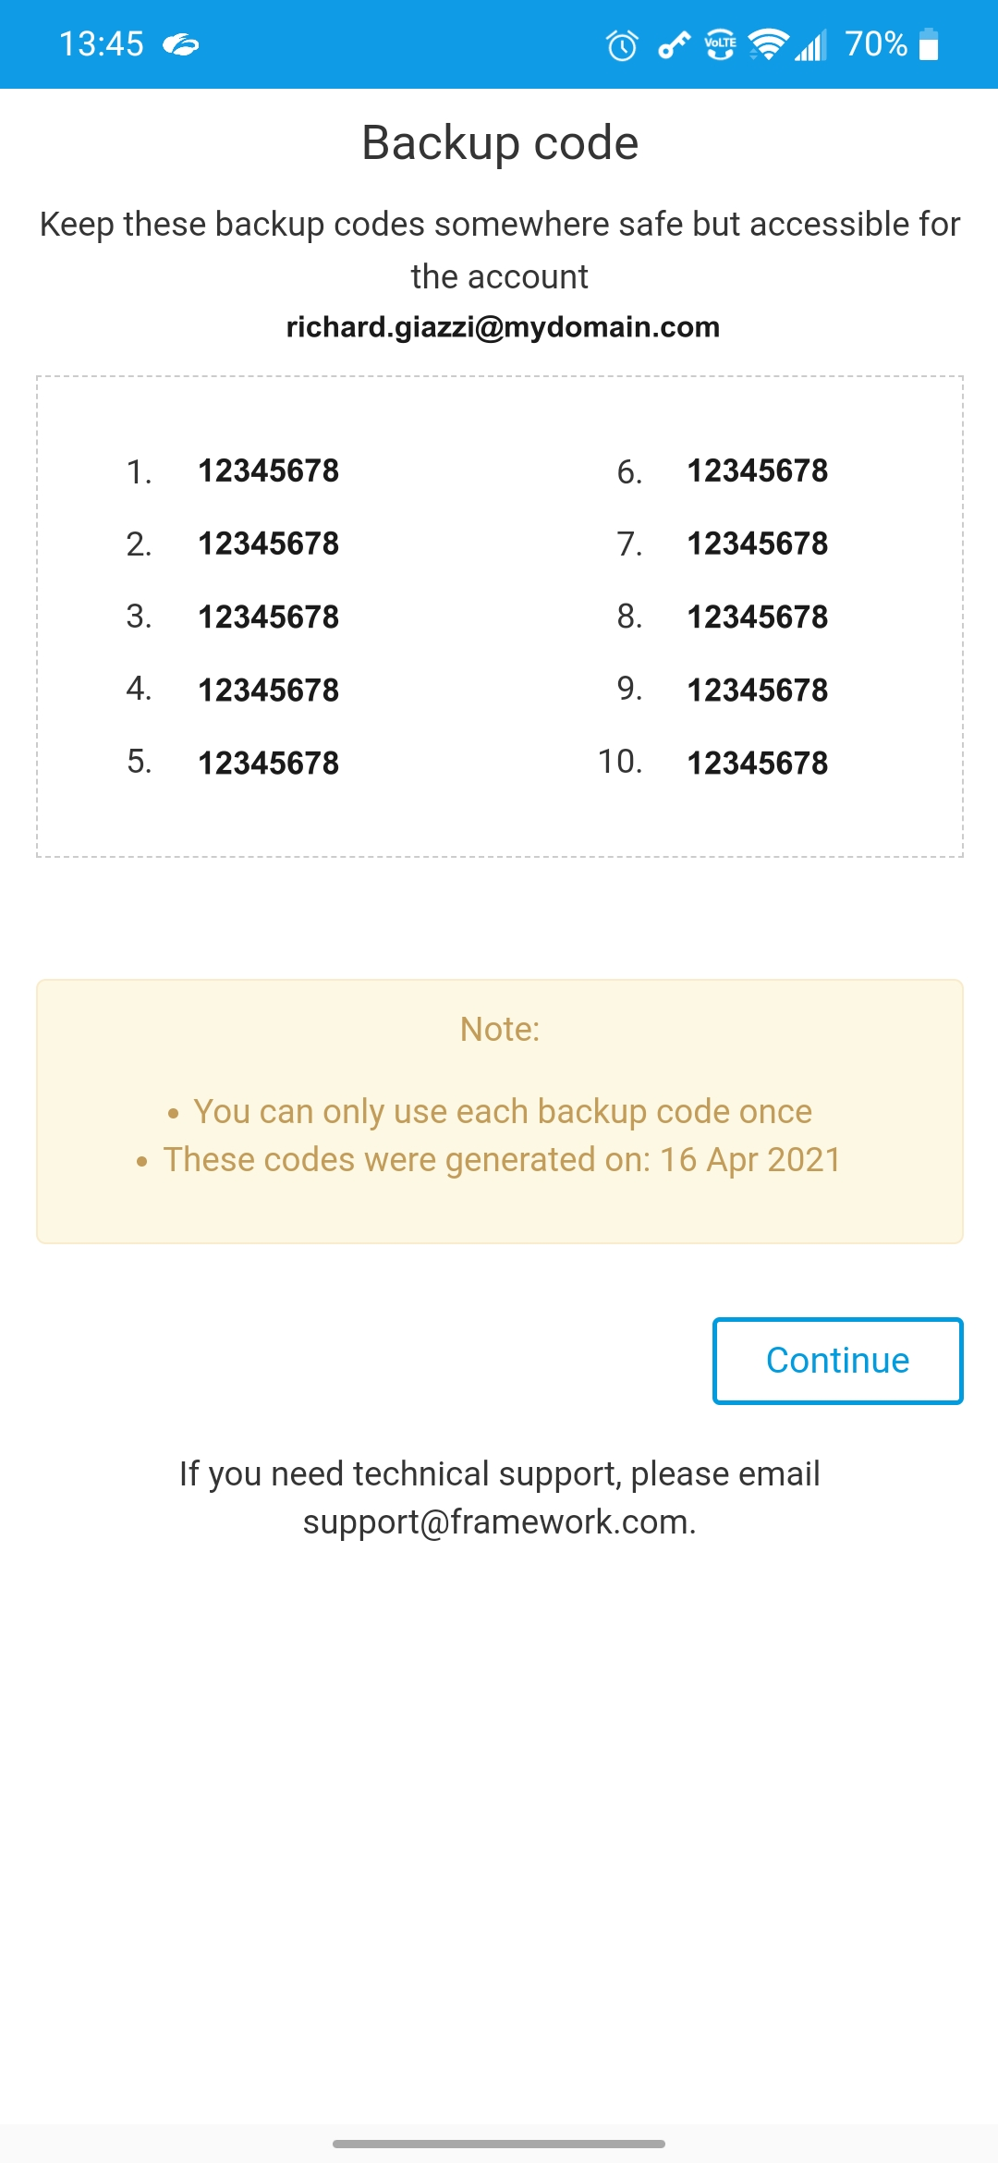Tap the VoLTE calling status icon
998x2163 pixels.
coord(720,44)
